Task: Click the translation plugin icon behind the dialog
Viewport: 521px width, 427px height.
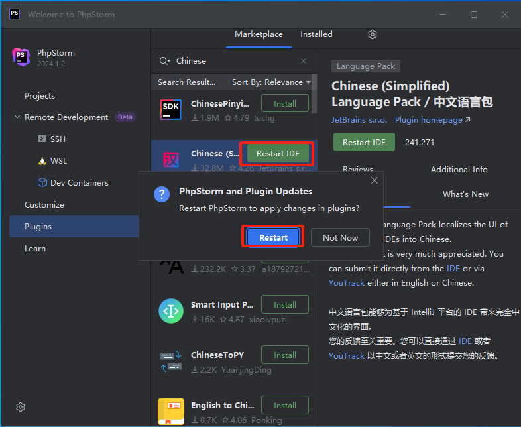Action: tap(172, 267)
